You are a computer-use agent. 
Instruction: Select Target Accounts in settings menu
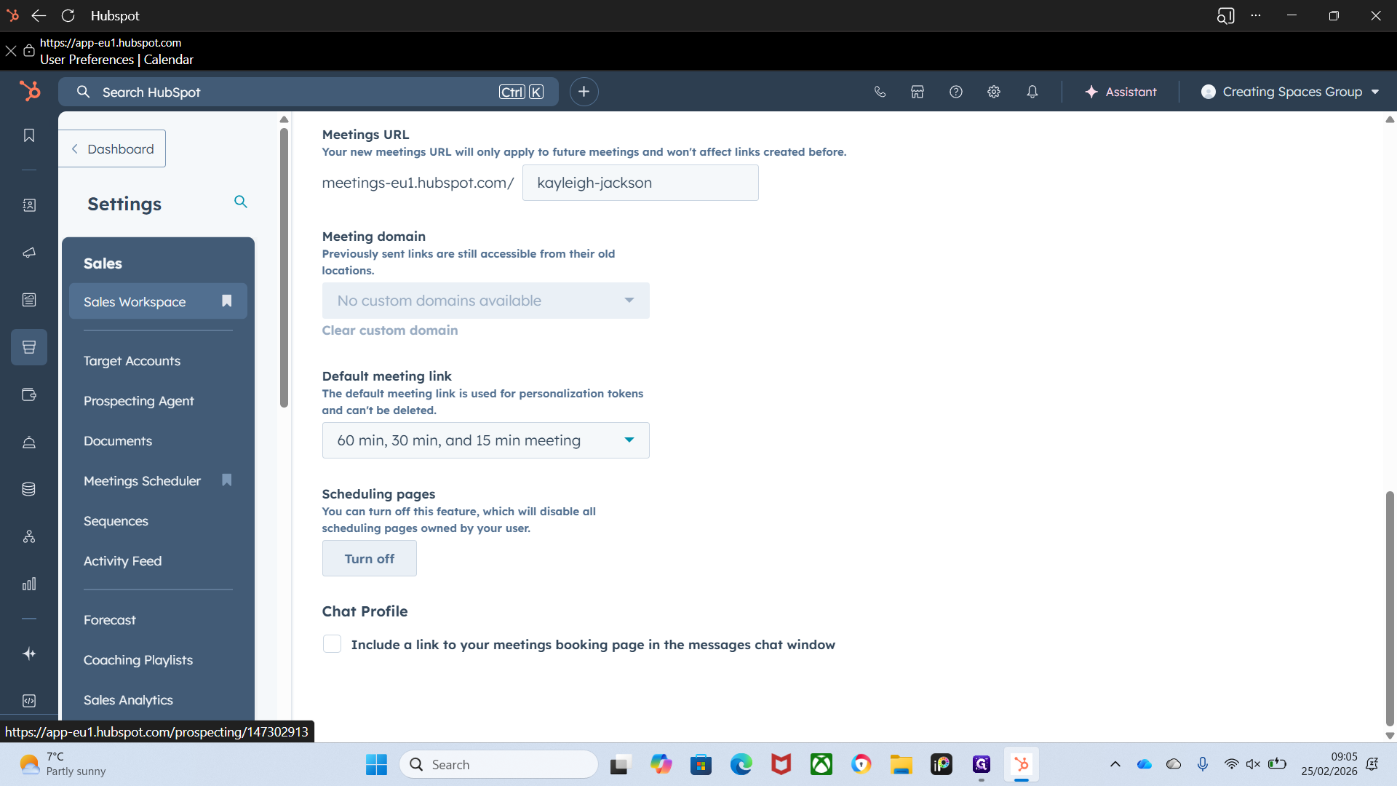click(132, 361)
